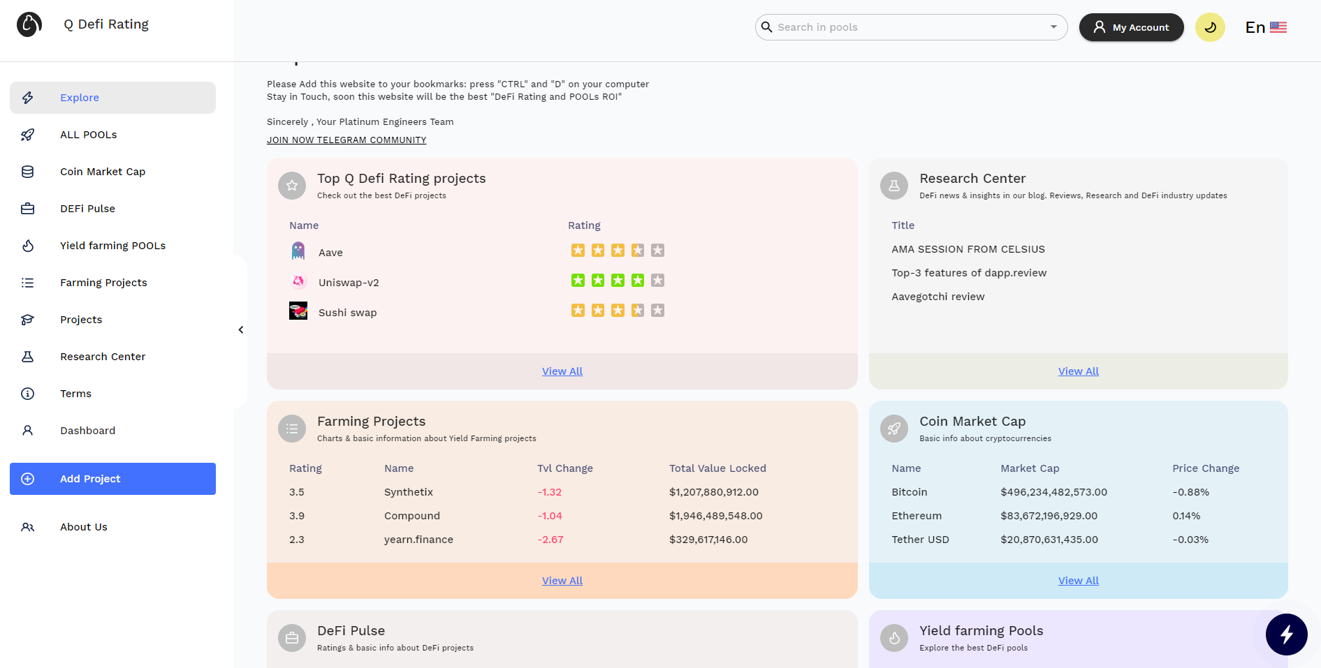The width and height of the screenshot is (1321, 668).
Task: Click the search magnifier icon
Action: [766, 27]
